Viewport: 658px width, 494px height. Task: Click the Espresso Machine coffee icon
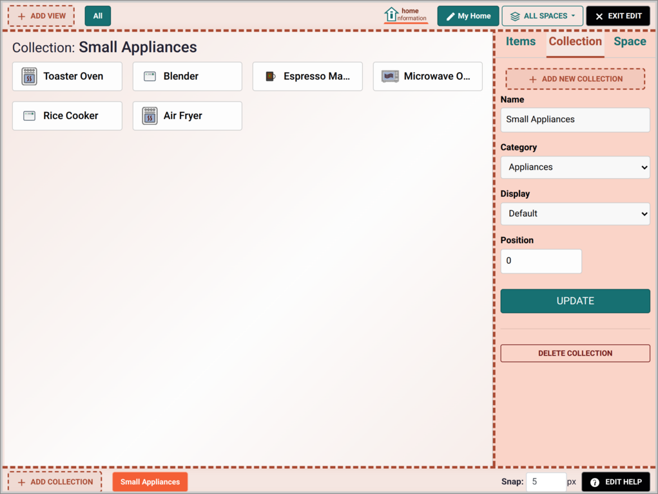coord(270,77)
